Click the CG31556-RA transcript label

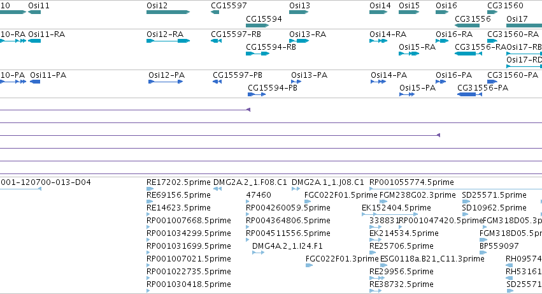tap(480, 47)
